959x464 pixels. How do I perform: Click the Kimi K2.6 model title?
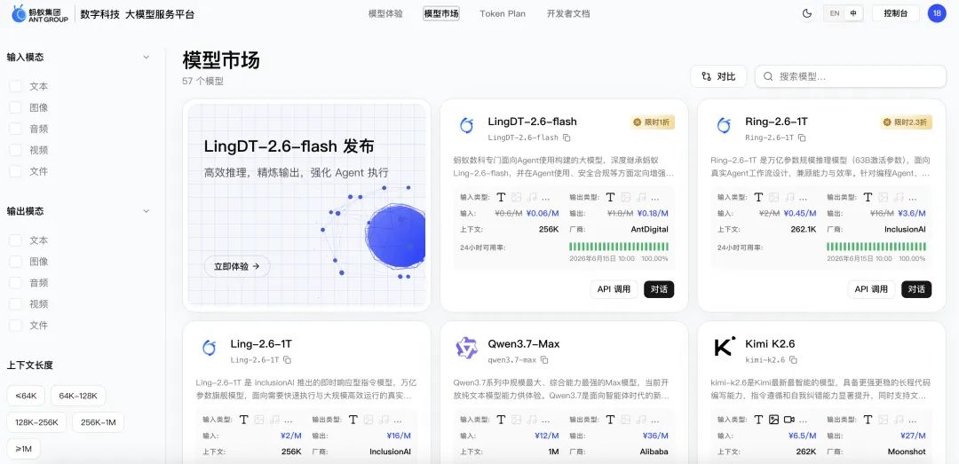[770, 344]
